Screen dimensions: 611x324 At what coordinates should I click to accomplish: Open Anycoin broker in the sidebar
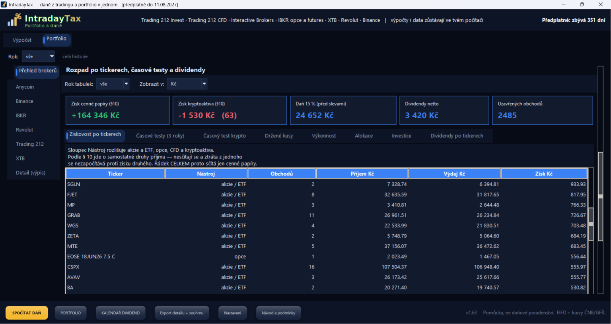click(25, 87)
